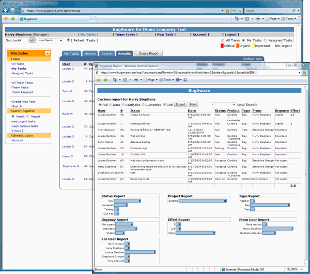Select Report radio under Search Reports
310x274 pixels.
[28, 116]
